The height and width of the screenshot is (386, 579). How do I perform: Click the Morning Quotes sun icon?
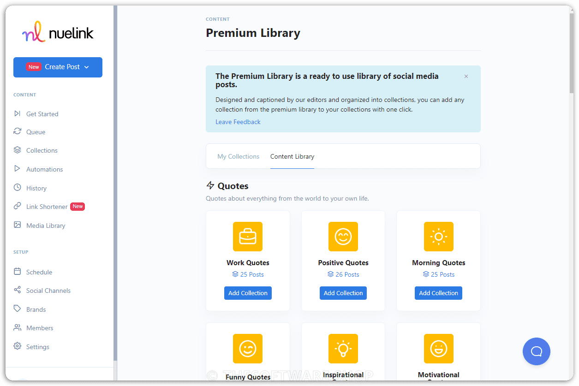[439, 237]
